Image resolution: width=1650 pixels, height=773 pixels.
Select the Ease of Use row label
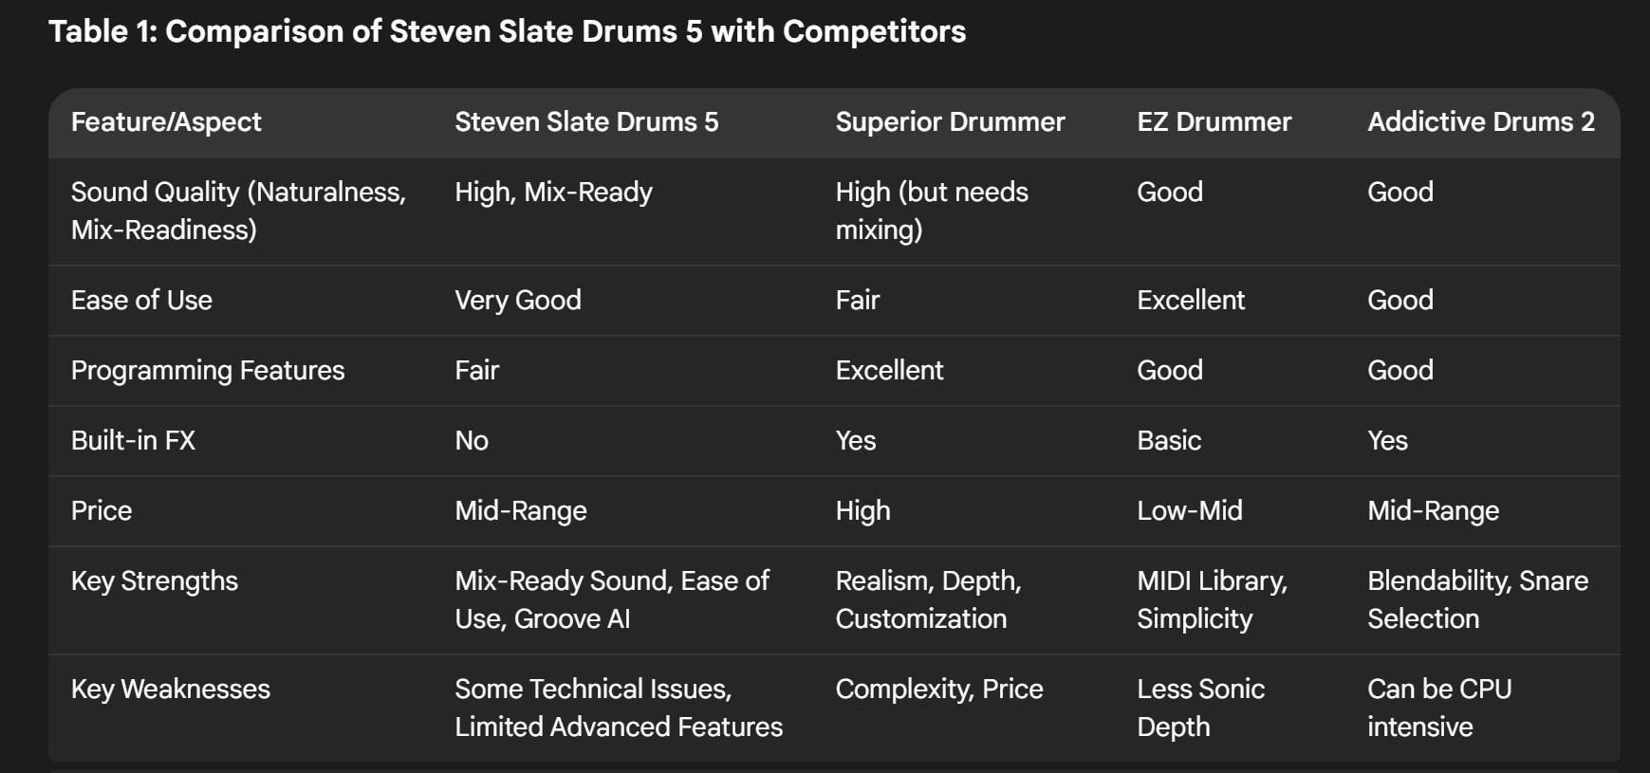pos(141,301)
